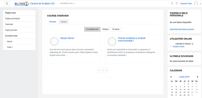Click the COURSE OVERVIEW heading
Screen dimensions: 202x98
point(58,16)
